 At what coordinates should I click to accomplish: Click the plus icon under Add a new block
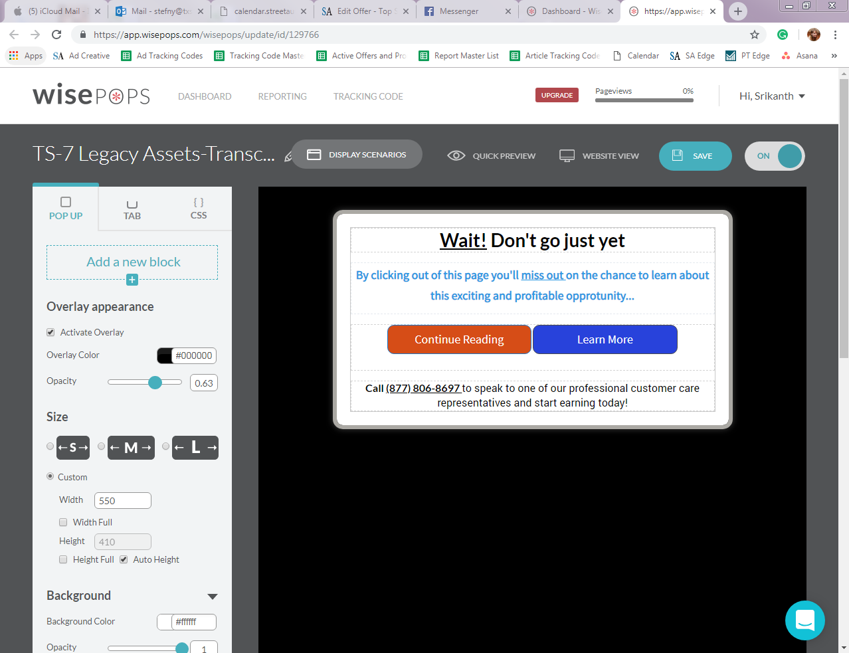[132, 280]
